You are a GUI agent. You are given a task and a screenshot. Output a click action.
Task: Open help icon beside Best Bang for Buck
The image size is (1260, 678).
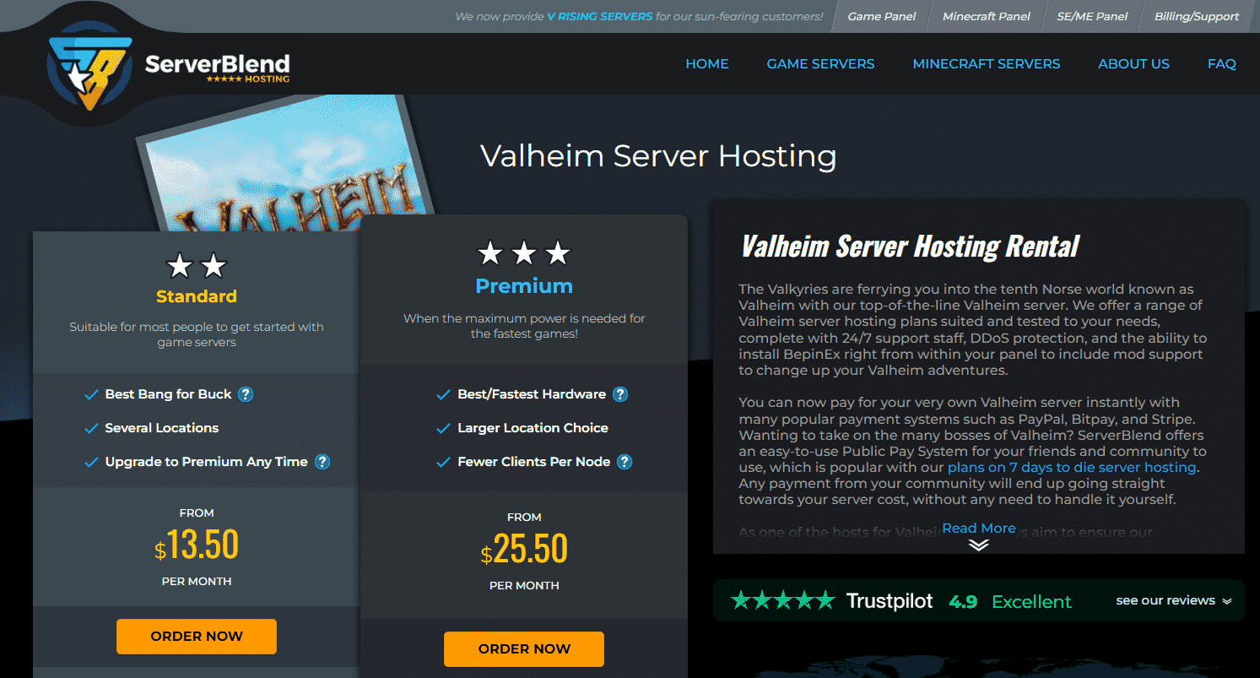(246, 394)
